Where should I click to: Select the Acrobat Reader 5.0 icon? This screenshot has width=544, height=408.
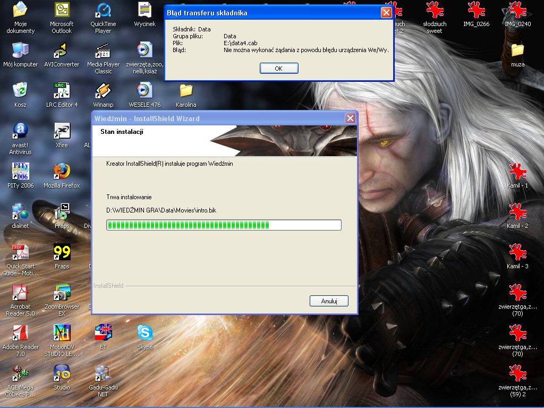[x=21, y=300]
